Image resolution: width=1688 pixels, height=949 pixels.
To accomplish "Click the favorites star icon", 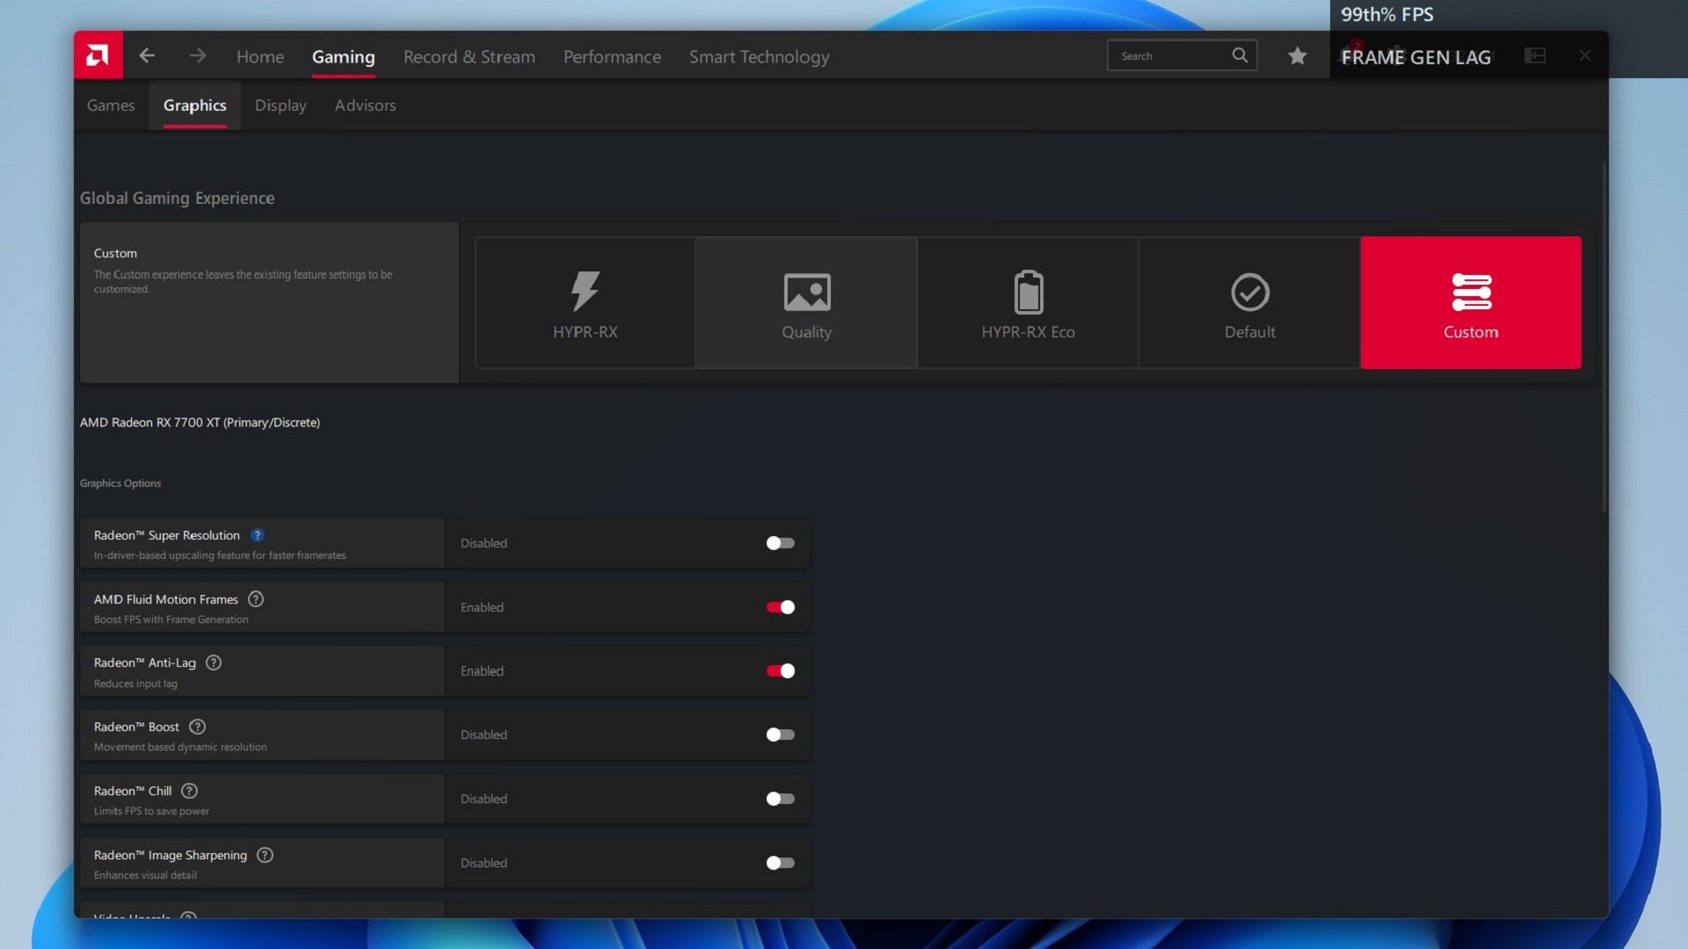I will [x=1297, y=55].
